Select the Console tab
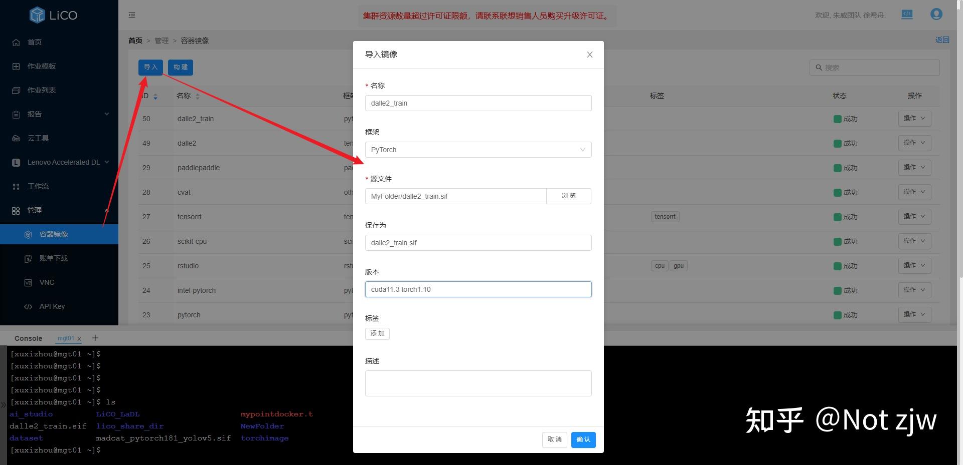This screenshot has width=963, height=465. coord(29,338)
